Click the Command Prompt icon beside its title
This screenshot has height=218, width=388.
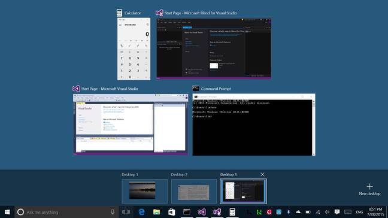pos(196,89)
